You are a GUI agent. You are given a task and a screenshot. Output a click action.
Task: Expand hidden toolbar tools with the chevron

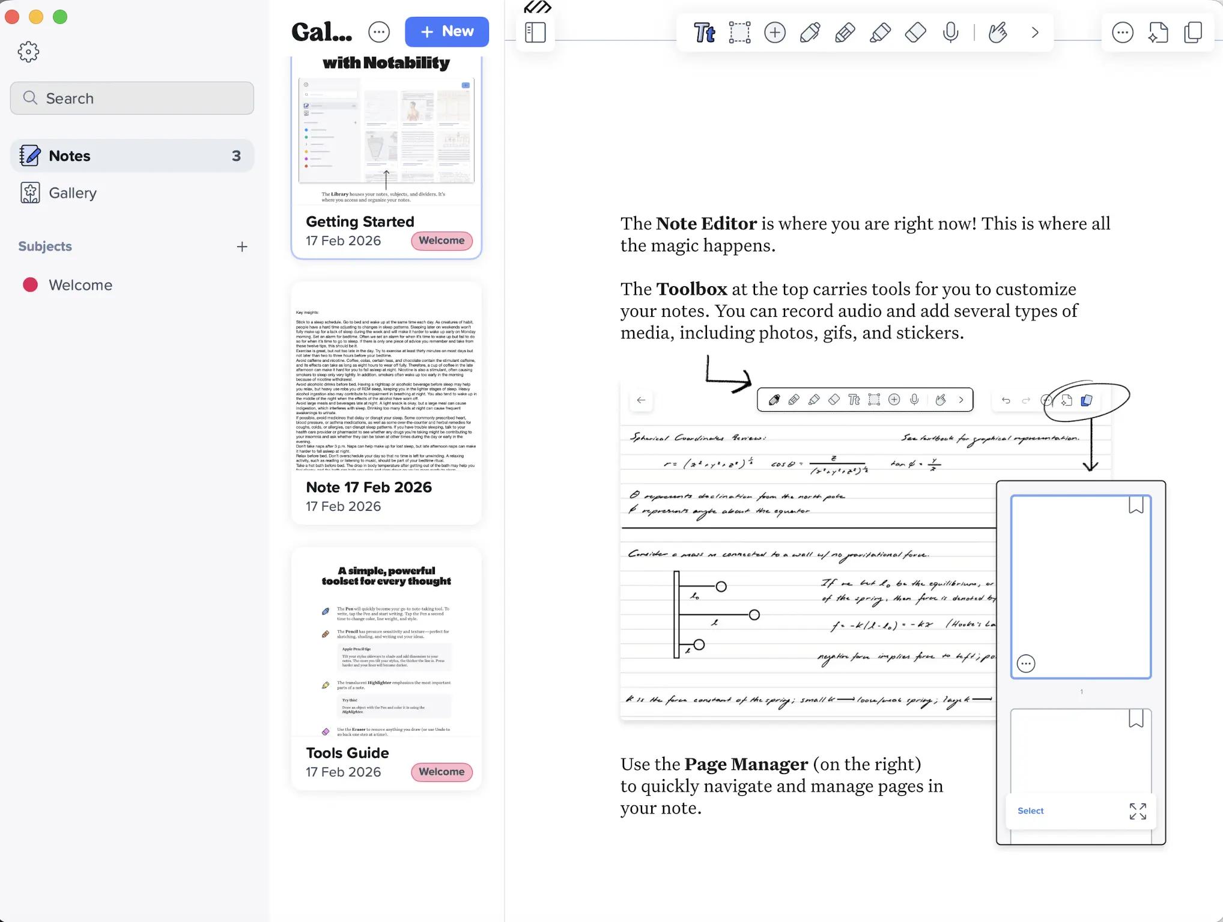coord(1034,32)
